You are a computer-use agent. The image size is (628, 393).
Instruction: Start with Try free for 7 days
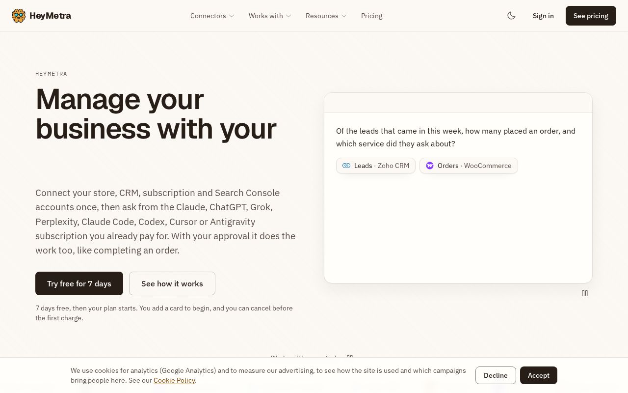click(x=79, y=283)
